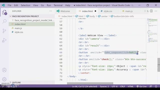Image resolution: width=160 pixels, height=90 pixels.
Task: Open the Manage gear icon
Action: point(4,79)
